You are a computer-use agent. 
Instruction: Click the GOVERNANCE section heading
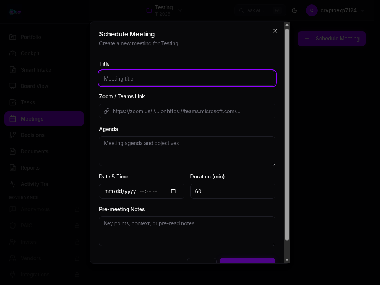click(x=24, y=197)
